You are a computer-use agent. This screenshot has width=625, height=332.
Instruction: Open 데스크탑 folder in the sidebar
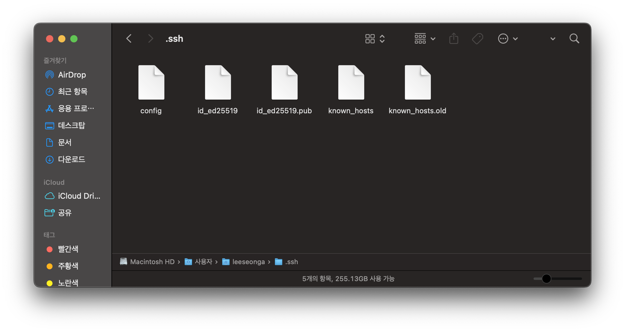coord(71,125)
